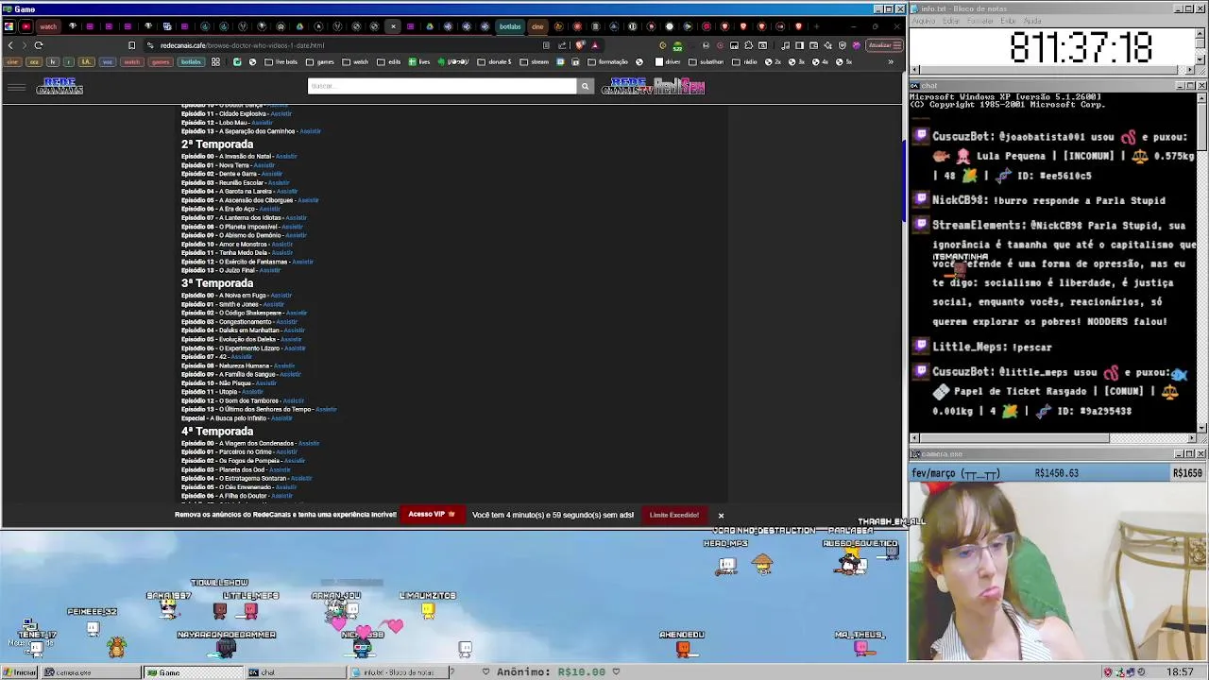1209x680 pixels.
Task: Click 'Assistir' for A Noiva em Fuga
Action: pyautogui.click(x=281, y=296)
